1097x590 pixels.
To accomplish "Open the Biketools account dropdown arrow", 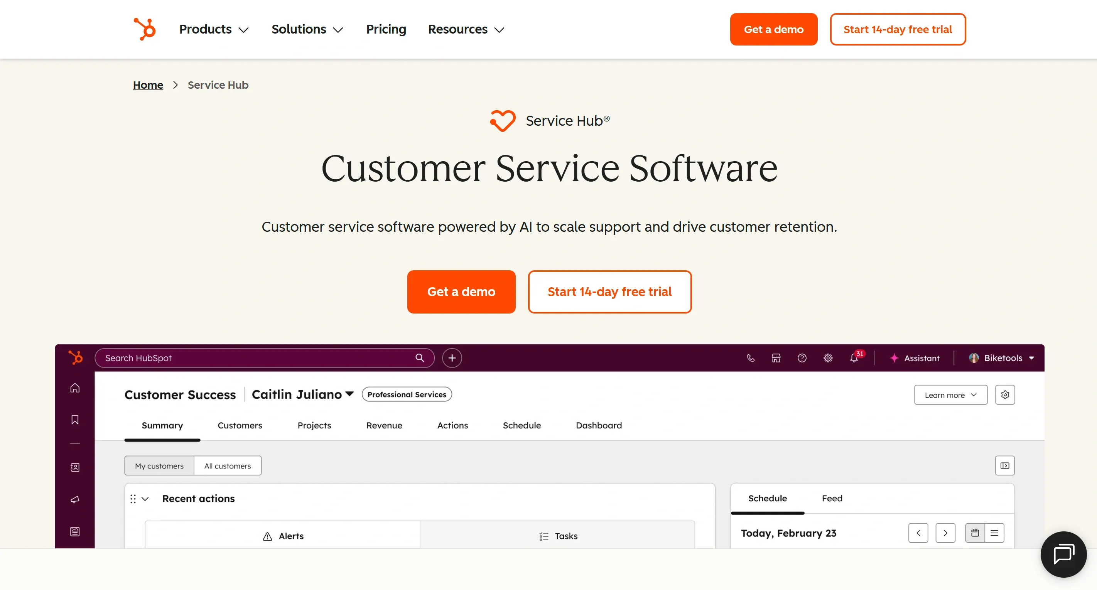I will tap(1031, 358).
